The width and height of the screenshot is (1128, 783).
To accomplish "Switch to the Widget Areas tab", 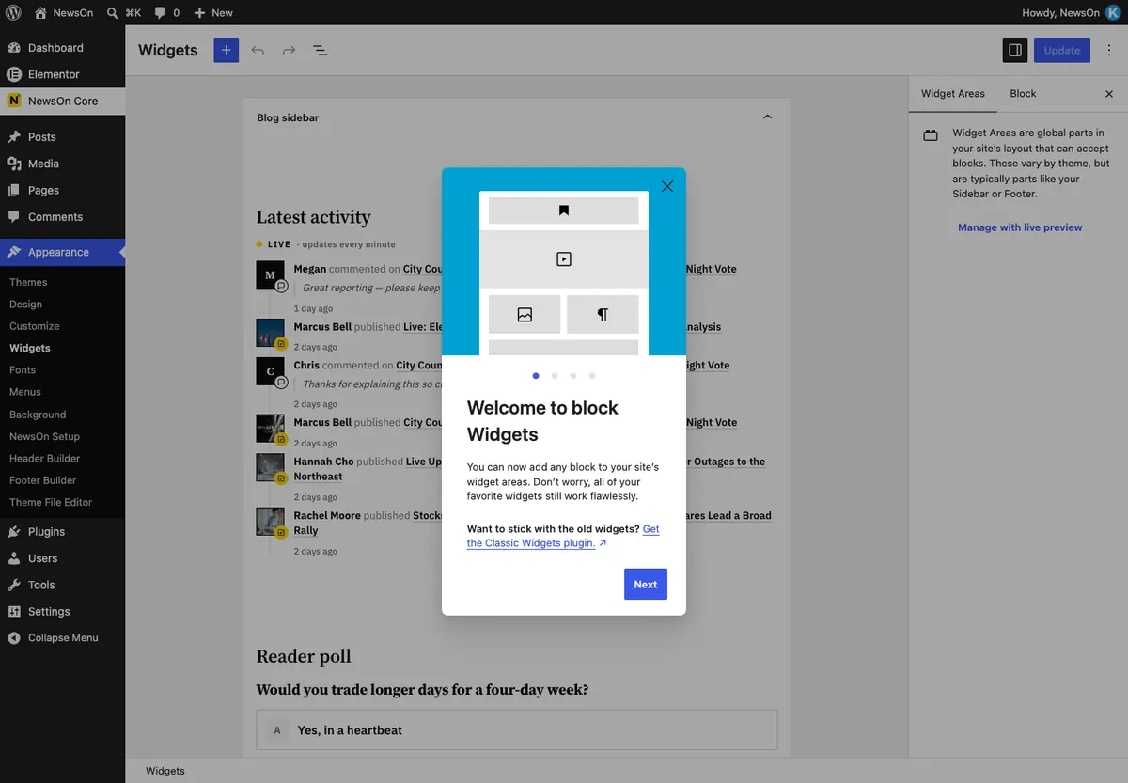I will 952,94.
